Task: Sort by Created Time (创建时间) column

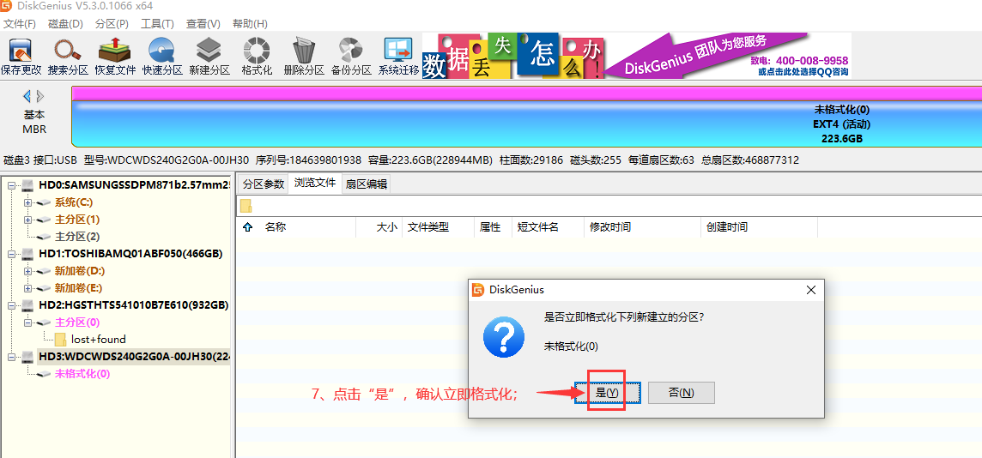Action: coord(759,227)
